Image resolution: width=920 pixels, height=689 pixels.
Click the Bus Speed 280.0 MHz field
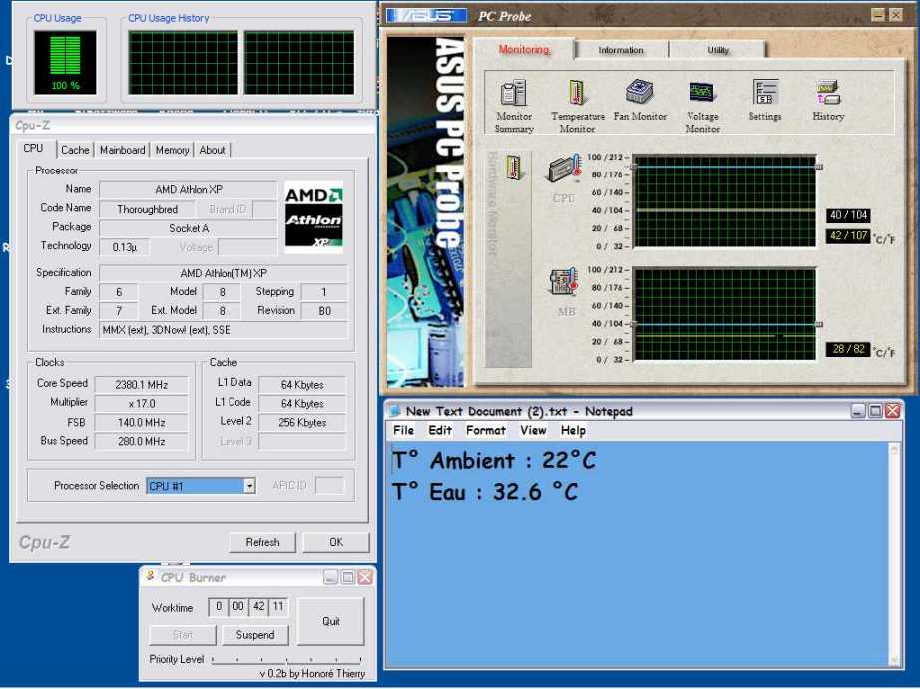click(x=142, y=441)
